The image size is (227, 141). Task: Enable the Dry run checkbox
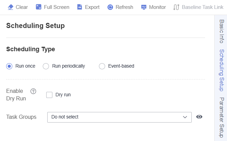click(x=49, y=95)
